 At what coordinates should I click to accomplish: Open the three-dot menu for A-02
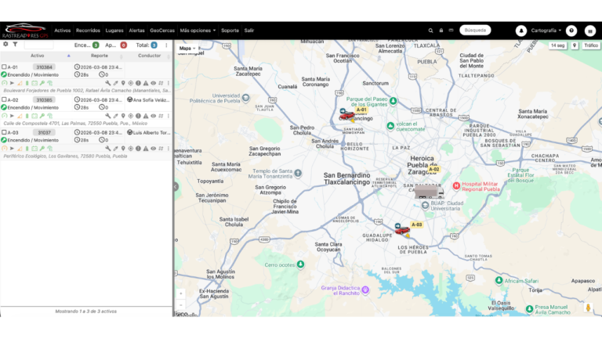pyautogui.click(x=169, y=116)
